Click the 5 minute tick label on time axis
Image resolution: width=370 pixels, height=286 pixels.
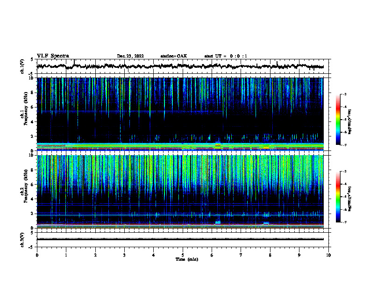tap(183, 255)
